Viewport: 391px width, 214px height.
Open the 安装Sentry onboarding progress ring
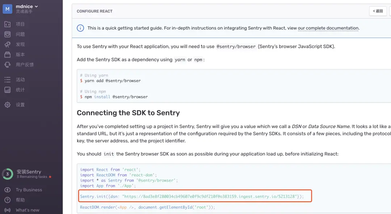click(8, 174)
